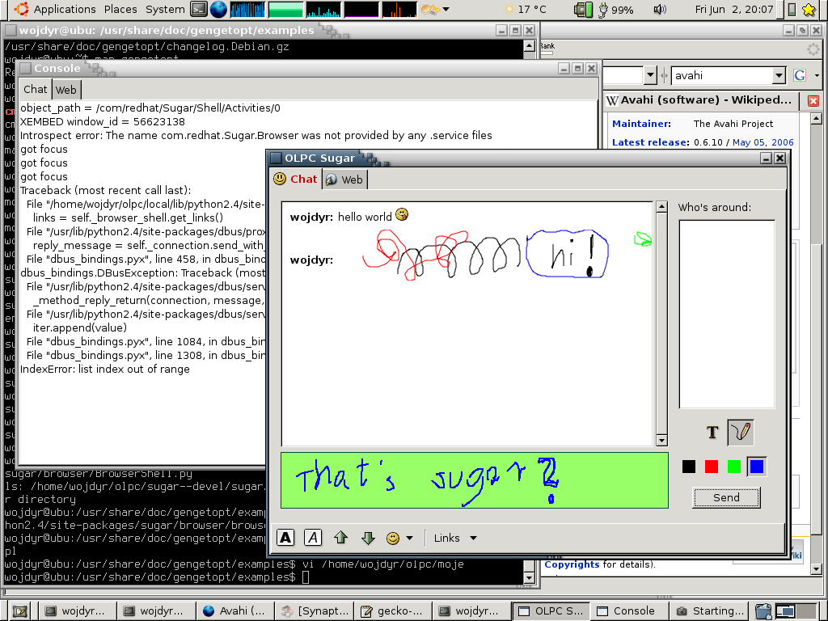Select the text input mode T icon
This screenshot has height=621, width=828.
(x=712, y=433)
